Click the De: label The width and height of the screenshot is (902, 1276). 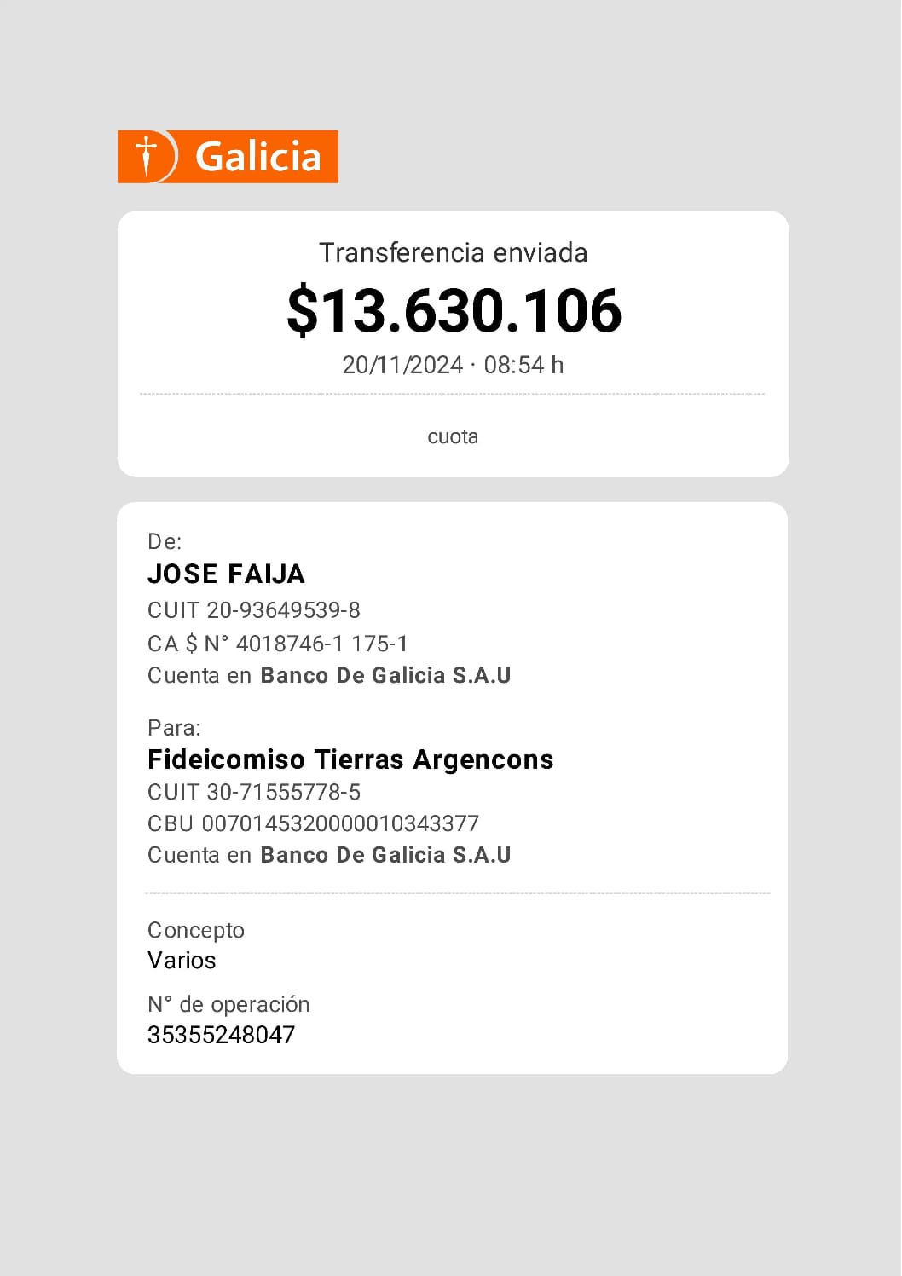165,541
